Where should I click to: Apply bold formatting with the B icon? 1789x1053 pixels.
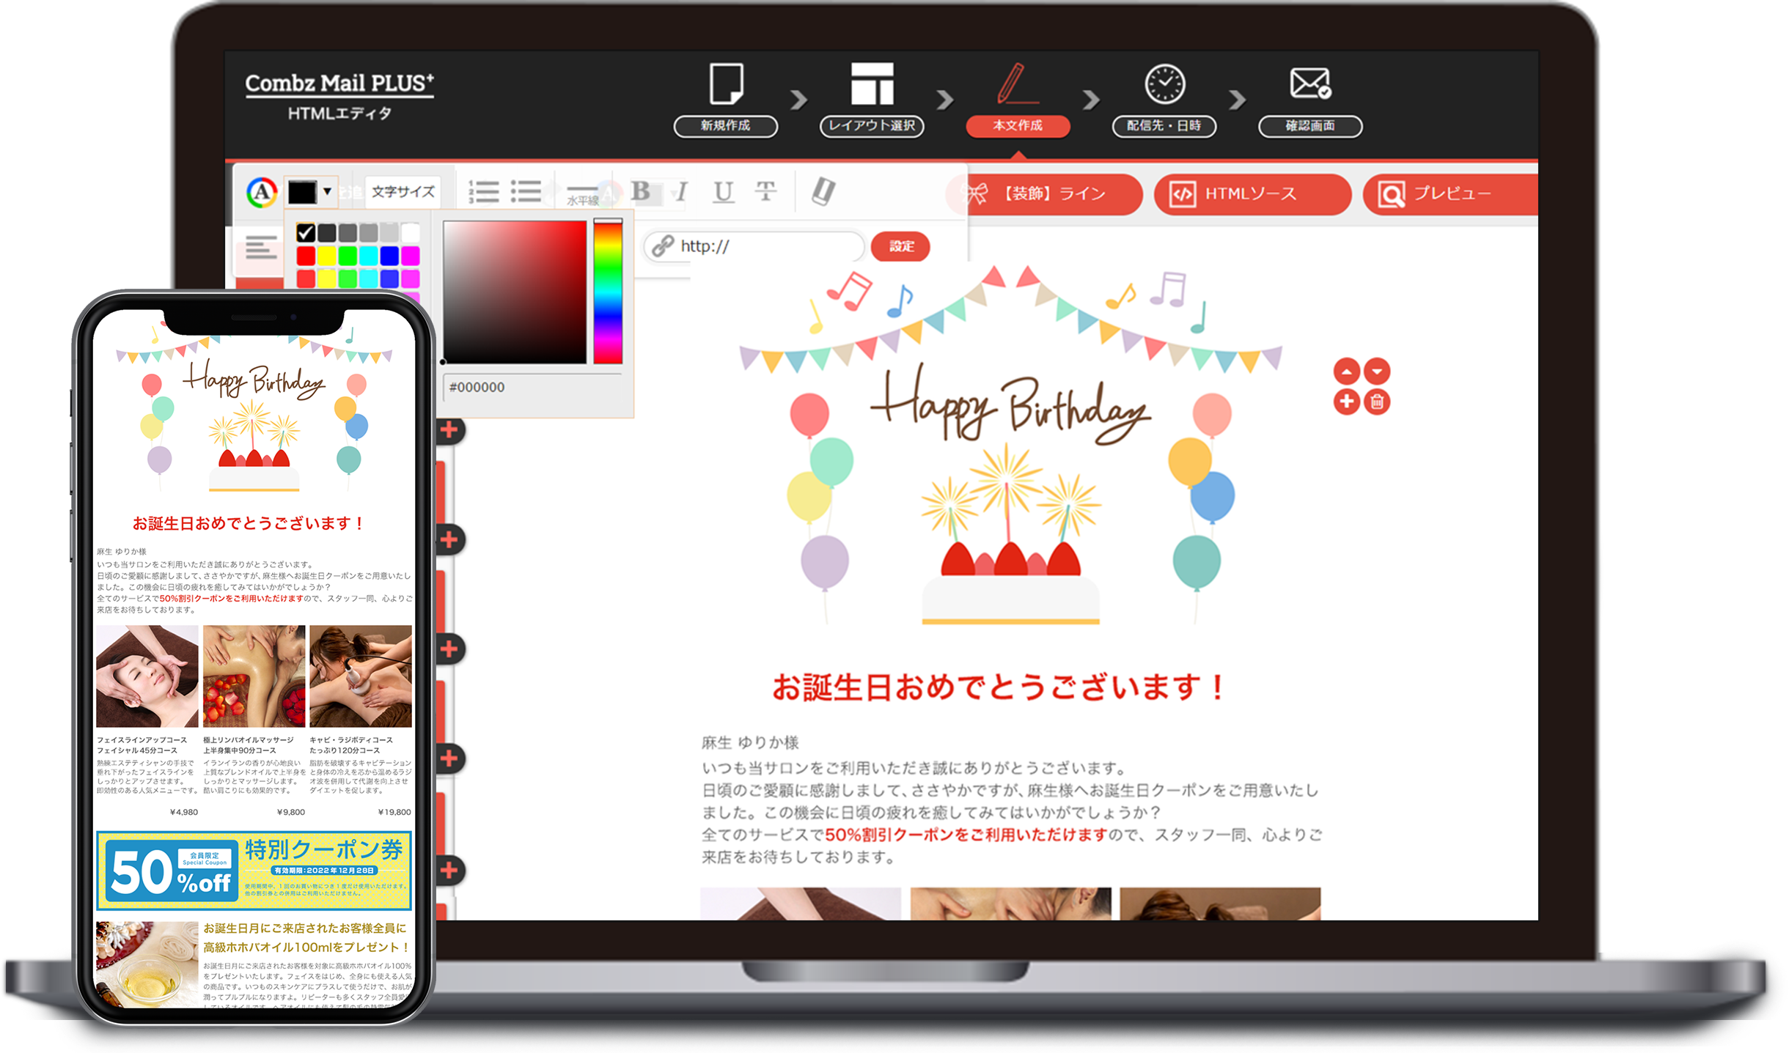point(643,192)
